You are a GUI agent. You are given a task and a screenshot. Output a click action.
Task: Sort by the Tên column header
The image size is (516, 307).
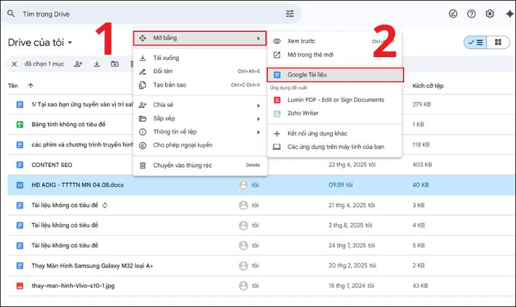coord(13,86)
